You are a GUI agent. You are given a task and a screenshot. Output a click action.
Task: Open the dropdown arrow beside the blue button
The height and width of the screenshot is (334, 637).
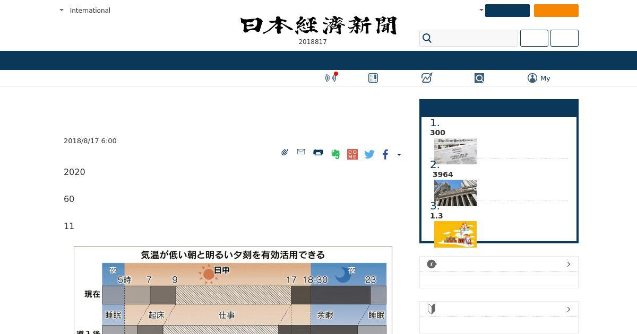(x=481, y=10)
